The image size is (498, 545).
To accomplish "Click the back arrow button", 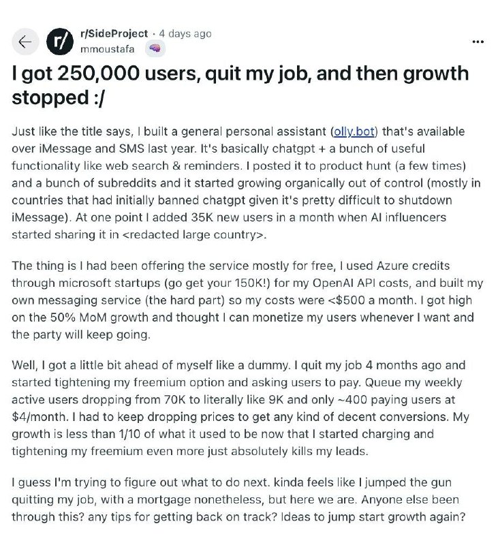I will (x=25, y=42).
